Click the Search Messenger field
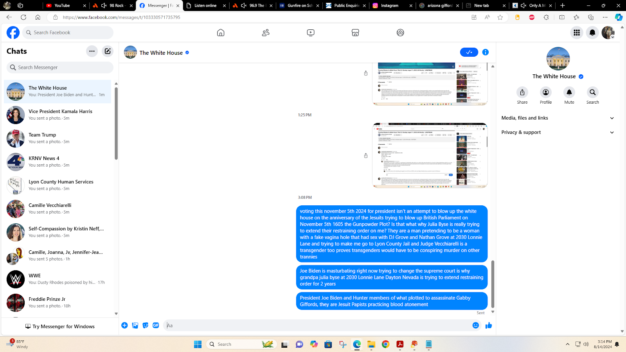The height and width of the screenshot is (352, 626). tap(60, 67)
